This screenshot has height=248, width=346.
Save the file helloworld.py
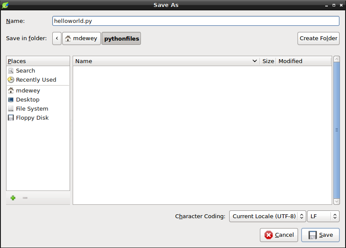pos(320,235)
